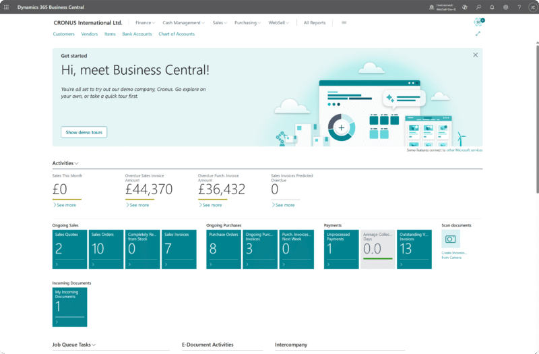Click Show demo tours button
The height and width of the screenshot is (354, 539).
(84, 132)
